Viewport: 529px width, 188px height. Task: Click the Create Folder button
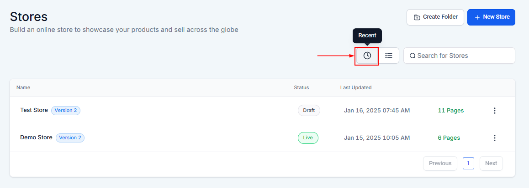click(x=435, y=17)
